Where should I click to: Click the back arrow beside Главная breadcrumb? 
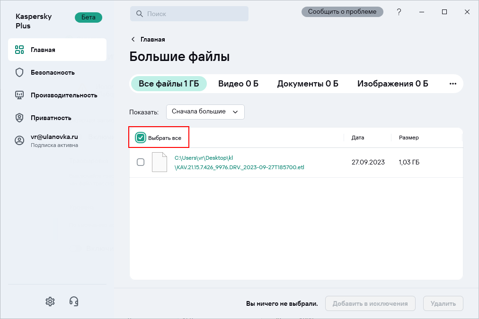point(133,39)
